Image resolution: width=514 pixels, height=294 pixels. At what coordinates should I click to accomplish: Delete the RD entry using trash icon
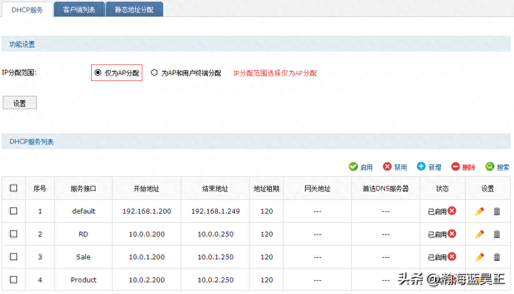[497, 234]
